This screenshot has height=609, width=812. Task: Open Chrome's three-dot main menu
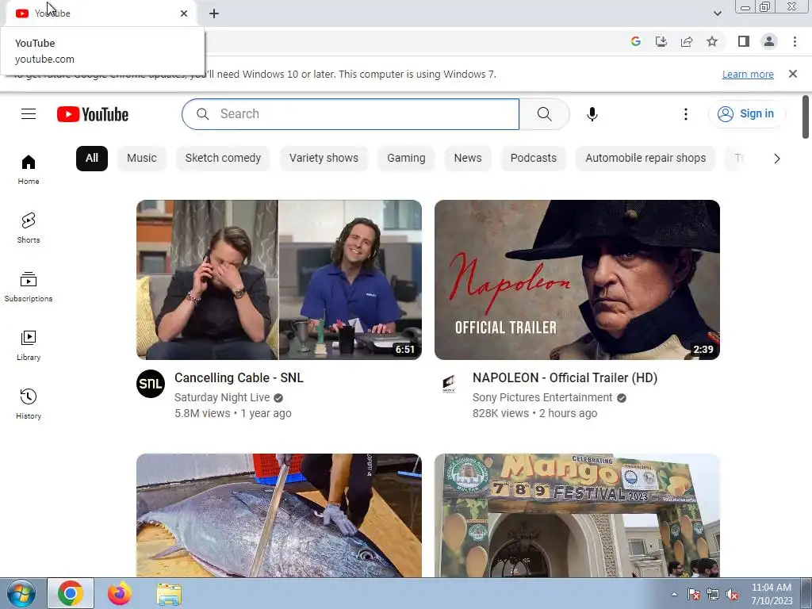795,41
